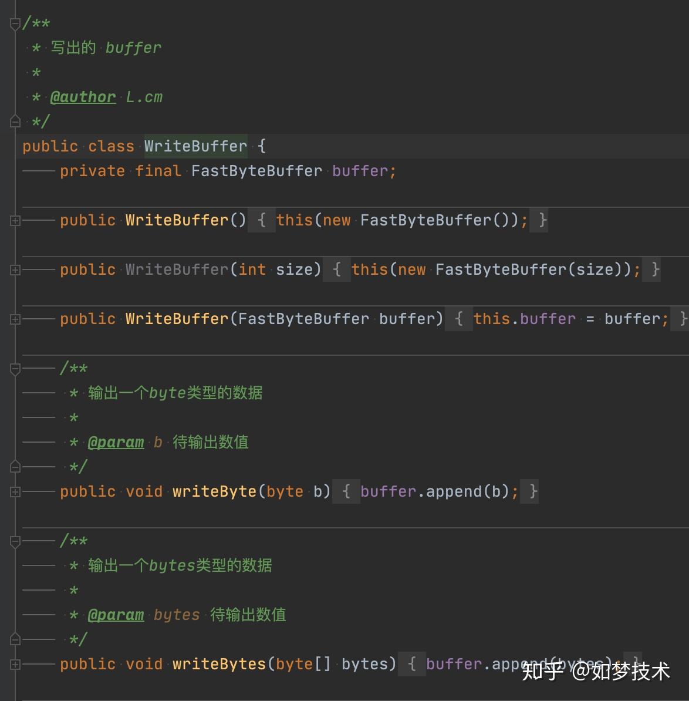This screenshot has height=701, width=689.
Task: Expand the folded WriteBuffer() no-arg constructor body
Action: 15,220
